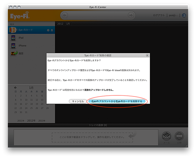Click the history photo icon
Image resolution: width=196 pixels, height=161 pixels.
(14, 53)
